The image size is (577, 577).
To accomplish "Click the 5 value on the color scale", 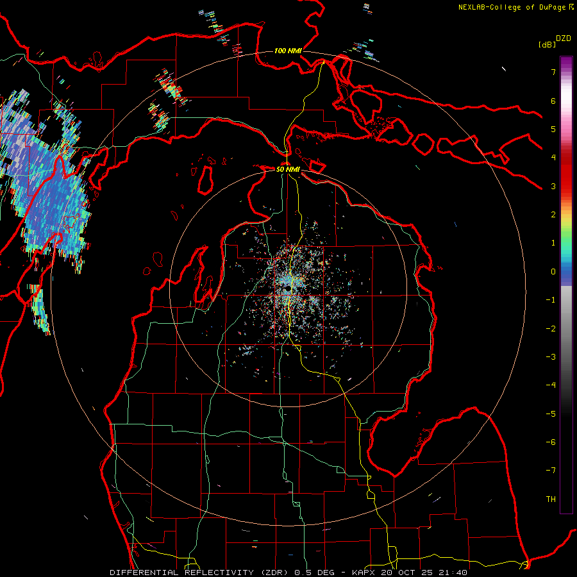I will [x=553, y=129].
